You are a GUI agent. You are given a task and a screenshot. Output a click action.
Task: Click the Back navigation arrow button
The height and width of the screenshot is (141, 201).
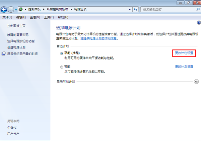point(4,9)
